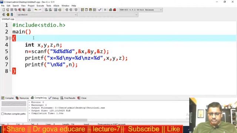Open the File menu

3,6
